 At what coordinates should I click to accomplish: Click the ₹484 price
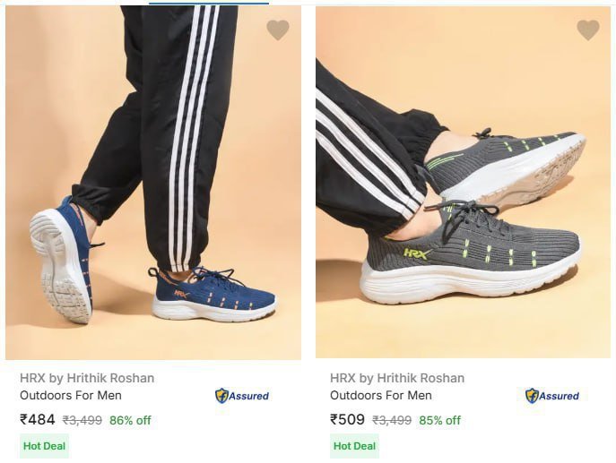click(38, 419)
